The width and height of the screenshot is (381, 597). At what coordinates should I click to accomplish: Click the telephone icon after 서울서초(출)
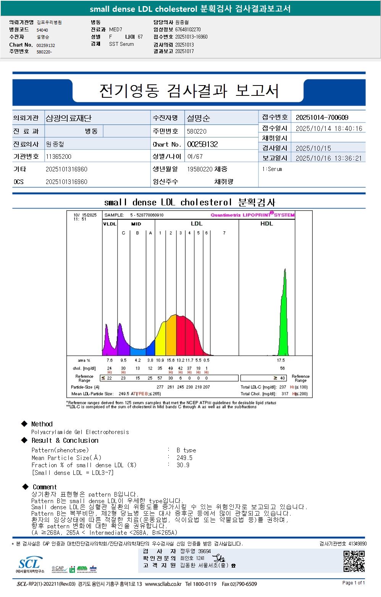click(233, 566)
